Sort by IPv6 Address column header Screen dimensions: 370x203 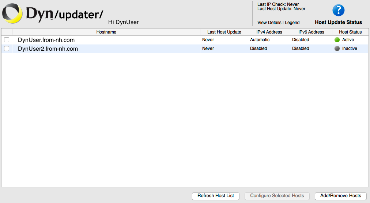click(x=311, y=32)
